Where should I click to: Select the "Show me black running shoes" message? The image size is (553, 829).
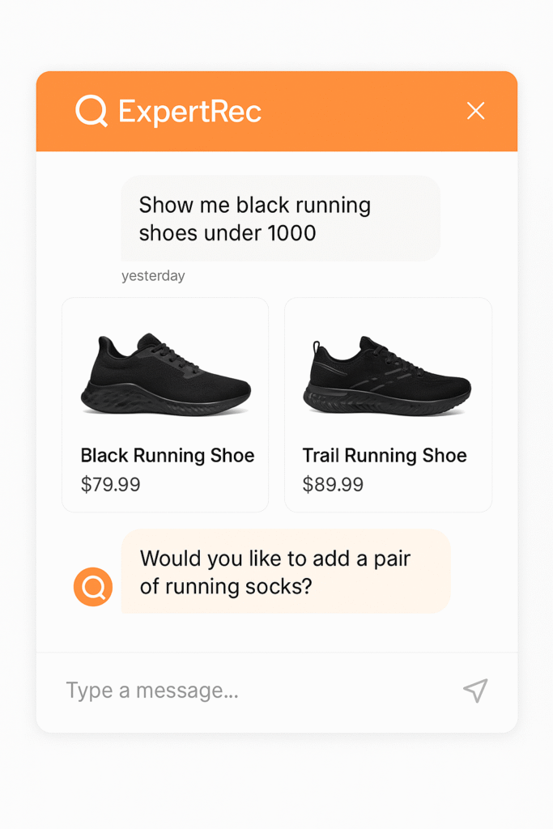pos(254,219)
